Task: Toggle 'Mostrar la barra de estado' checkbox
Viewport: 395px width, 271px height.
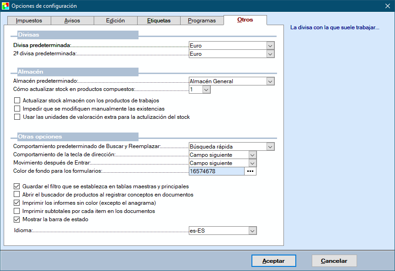Action: tap(17, 219)
